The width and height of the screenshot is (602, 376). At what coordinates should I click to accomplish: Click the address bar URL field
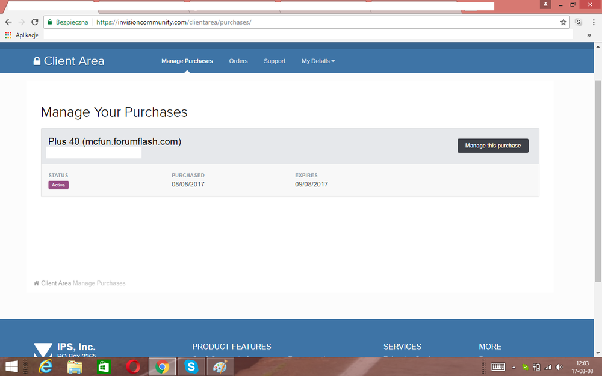325,22
